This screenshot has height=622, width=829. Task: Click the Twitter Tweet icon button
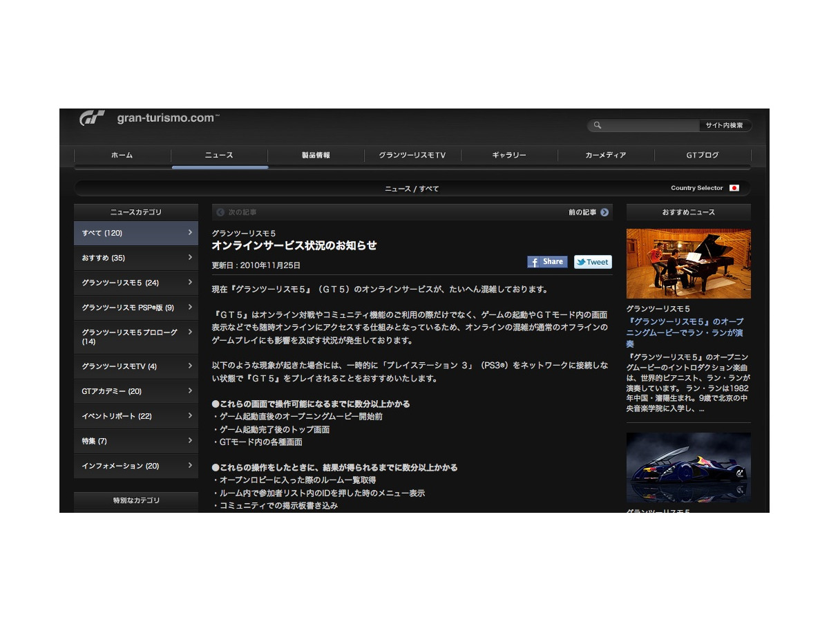click(x=593, y=262)
